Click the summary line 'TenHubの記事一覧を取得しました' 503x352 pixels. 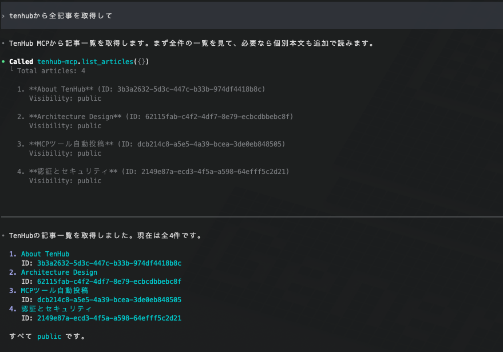[x=106, y=235]
